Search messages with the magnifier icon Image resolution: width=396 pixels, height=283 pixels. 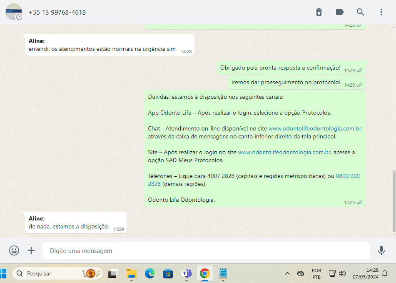pyautogui.click(x=361, y=12)
